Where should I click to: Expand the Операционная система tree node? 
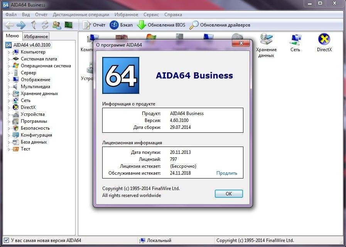pyautogui.click(x=9, y=66)
